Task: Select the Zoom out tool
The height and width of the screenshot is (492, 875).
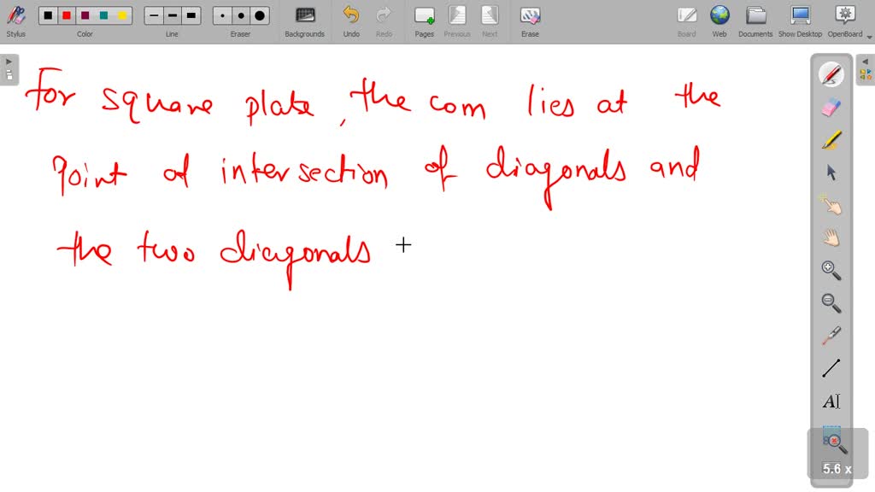Action: pyautogui.click(x=831, y=303)
